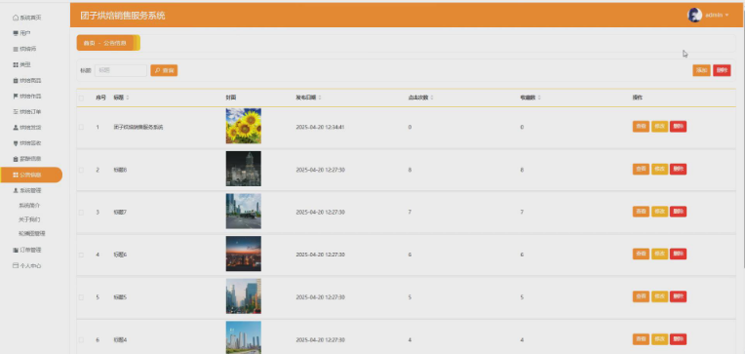Sort the table by 点击次数 column
745x354 pixels.
(431, 98)
